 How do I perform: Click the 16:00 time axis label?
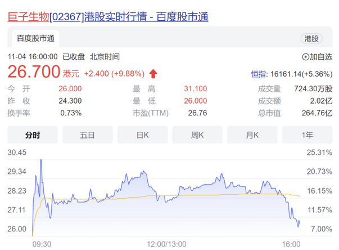291,244
